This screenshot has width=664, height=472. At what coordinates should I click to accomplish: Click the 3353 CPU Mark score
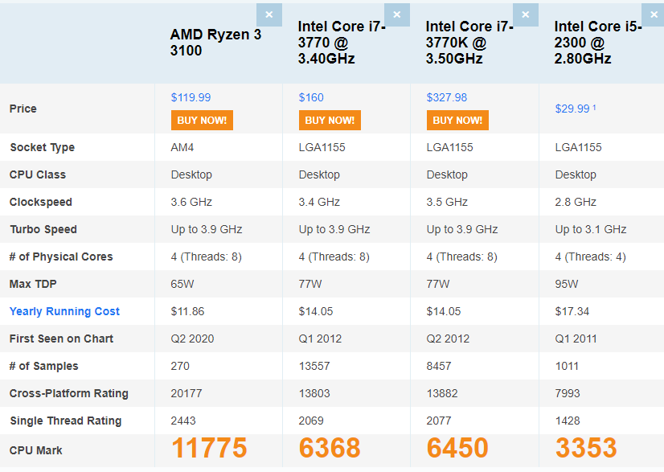tap(586, 448)
